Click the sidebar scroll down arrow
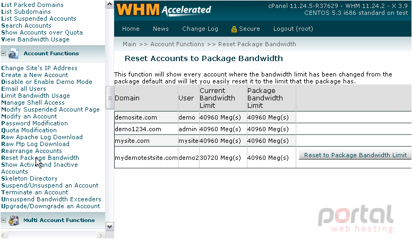The width and height of the screenshot is (412, 239). (109, 226)
